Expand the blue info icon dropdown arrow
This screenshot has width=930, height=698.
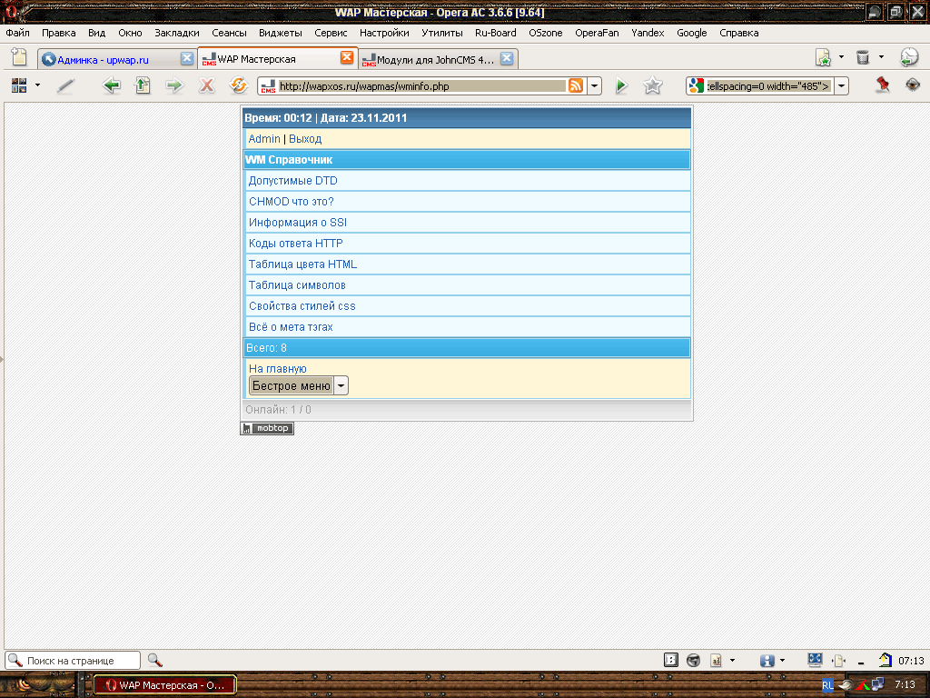pos(782,660)
